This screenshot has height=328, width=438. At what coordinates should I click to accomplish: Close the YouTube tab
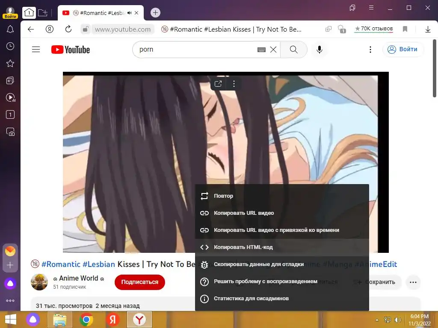pyautogui.click(x=136, y=13)
